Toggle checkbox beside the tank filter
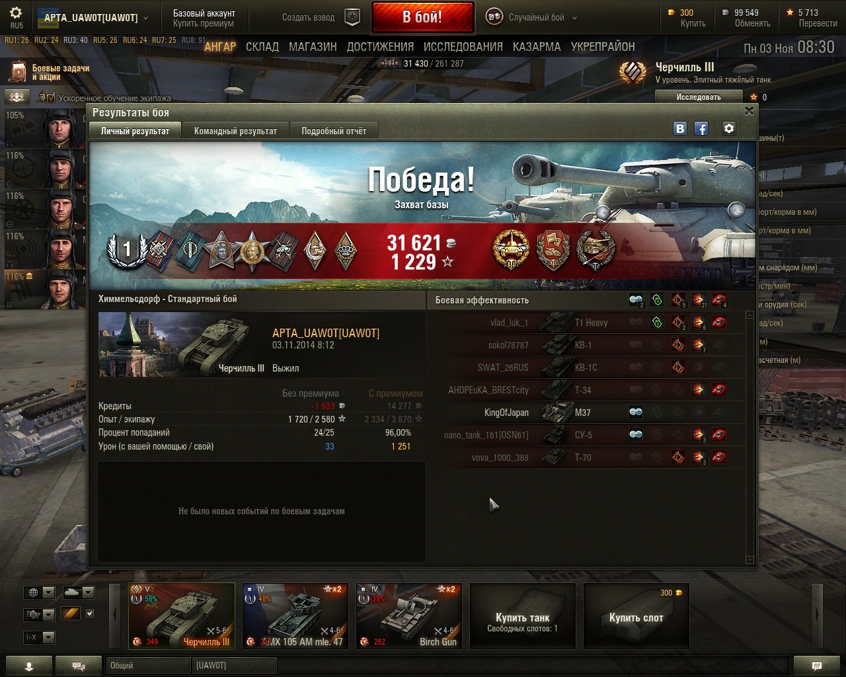The image size is (846, 677). 90,614
